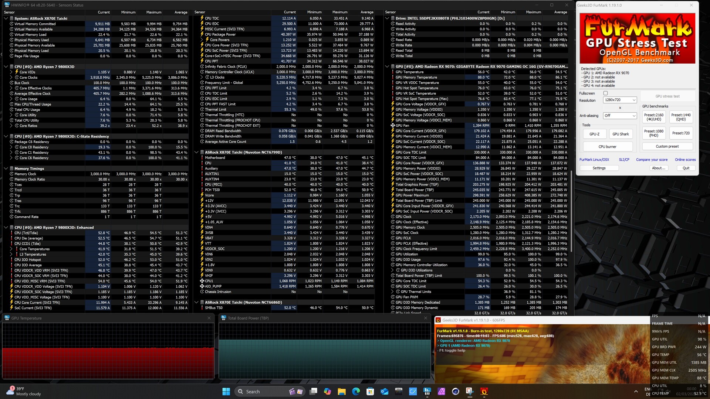The image size is (710, 399).
Task: Click the FurMark taskbar icon
Action: click(x=484, y=392)
